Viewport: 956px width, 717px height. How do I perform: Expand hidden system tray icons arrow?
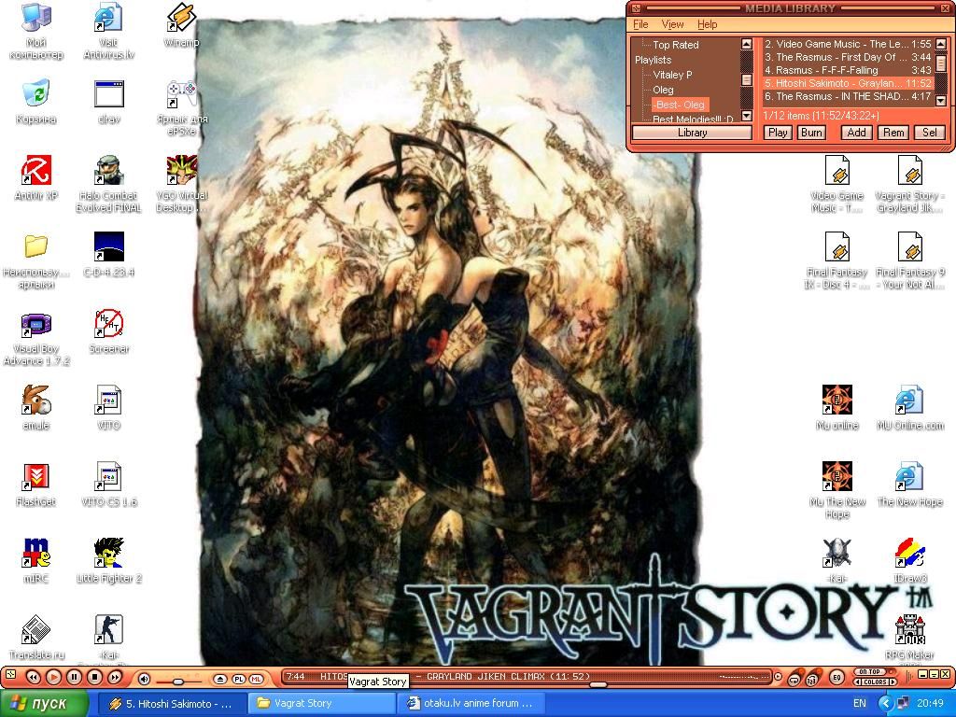click(x=886, y=704)
